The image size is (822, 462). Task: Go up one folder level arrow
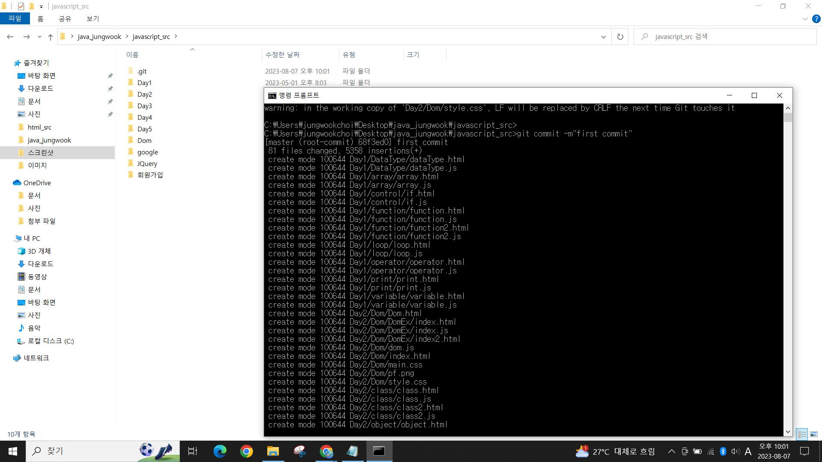51,37
